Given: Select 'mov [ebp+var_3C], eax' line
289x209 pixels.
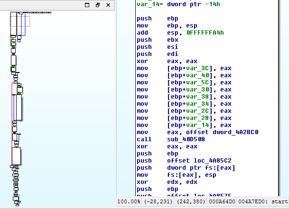Looking at the screenshot, I should click(x=184, y=68).
